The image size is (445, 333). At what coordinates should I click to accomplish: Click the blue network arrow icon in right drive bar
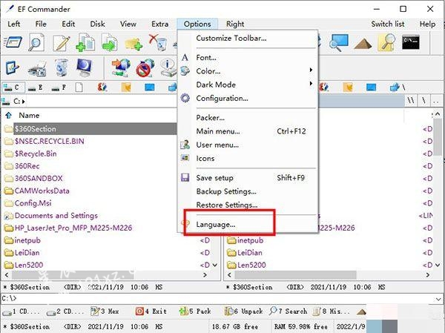[395, 88]
